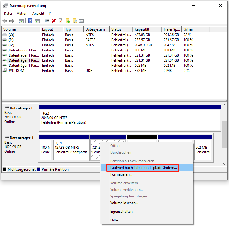
Task: Open the Datei menu
Action: pos(8,14)
